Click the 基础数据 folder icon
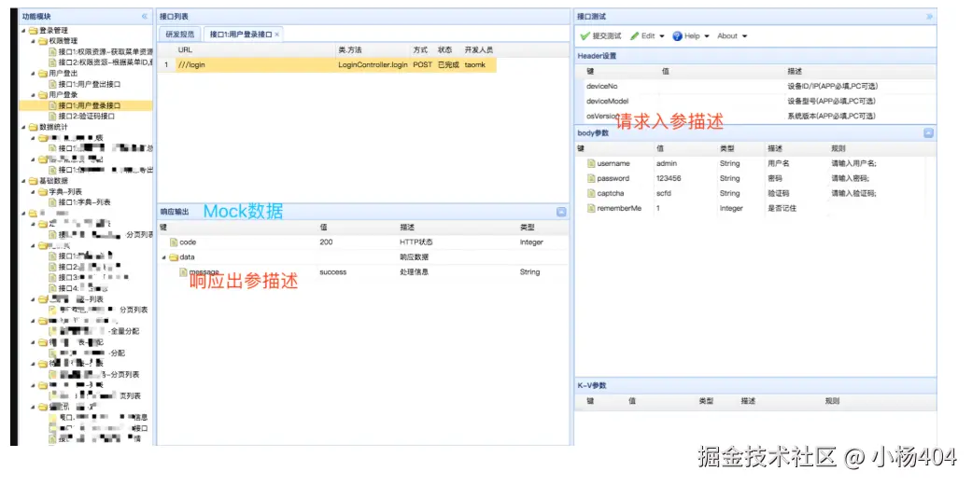The image size is (972, 485). point(34,181)
